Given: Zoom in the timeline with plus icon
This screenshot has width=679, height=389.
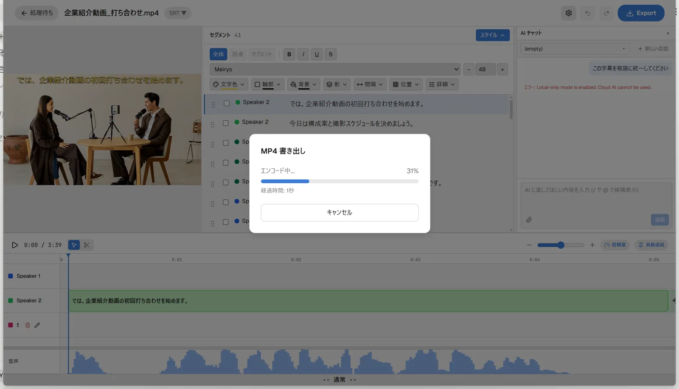Looking at the screenshot, I should [x=592, y=245].
